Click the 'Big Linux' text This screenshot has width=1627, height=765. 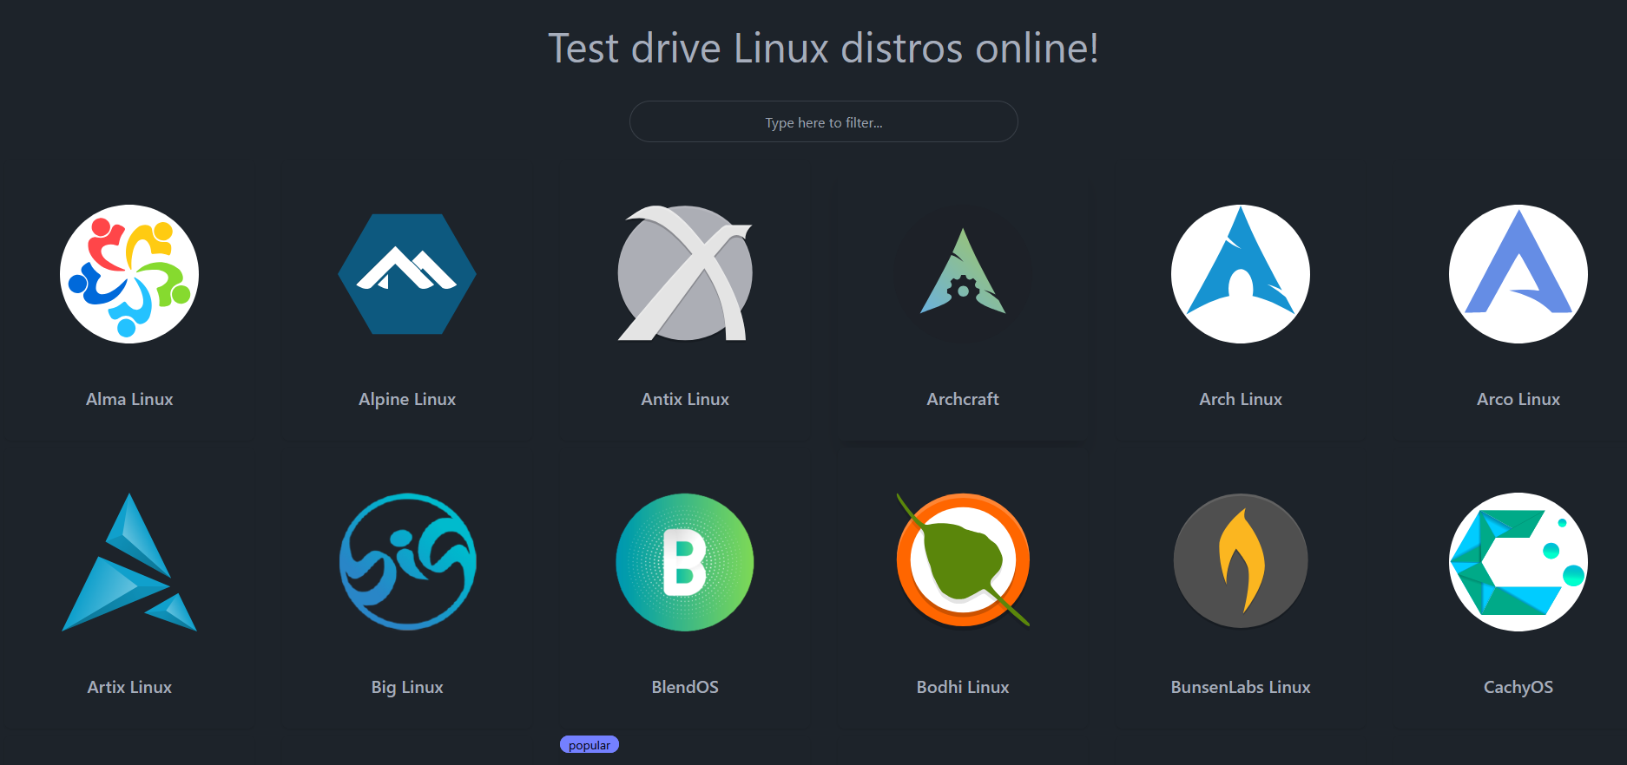tap(407, 687)
